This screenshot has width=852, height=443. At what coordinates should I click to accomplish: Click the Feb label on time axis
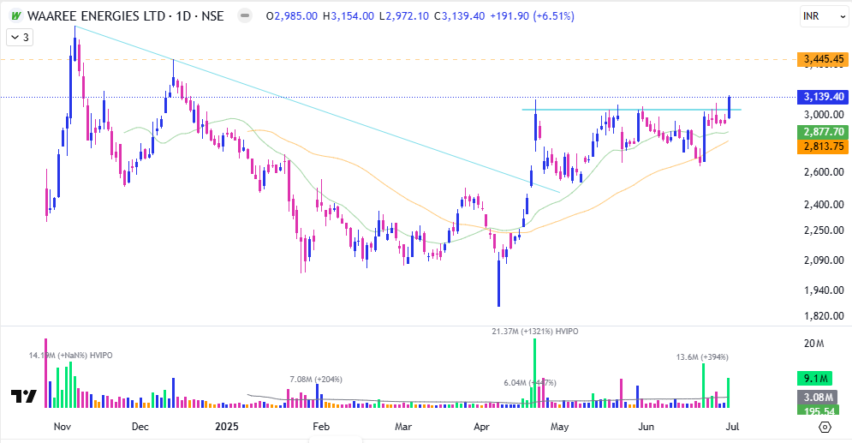pos(320,427)
